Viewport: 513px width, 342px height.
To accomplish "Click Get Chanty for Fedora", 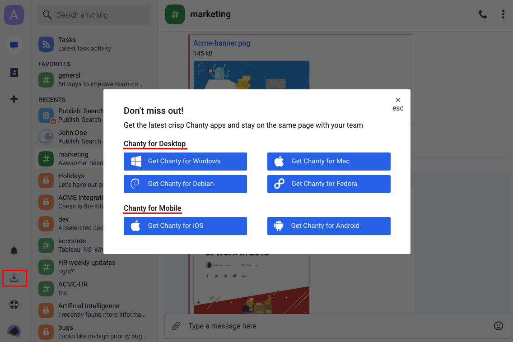I will (329, 184).
